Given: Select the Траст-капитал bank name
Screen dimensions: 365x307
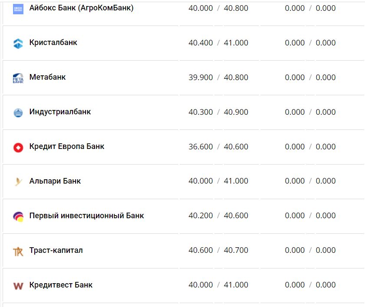Looking at the screenshot, I should tap(56, 251).
